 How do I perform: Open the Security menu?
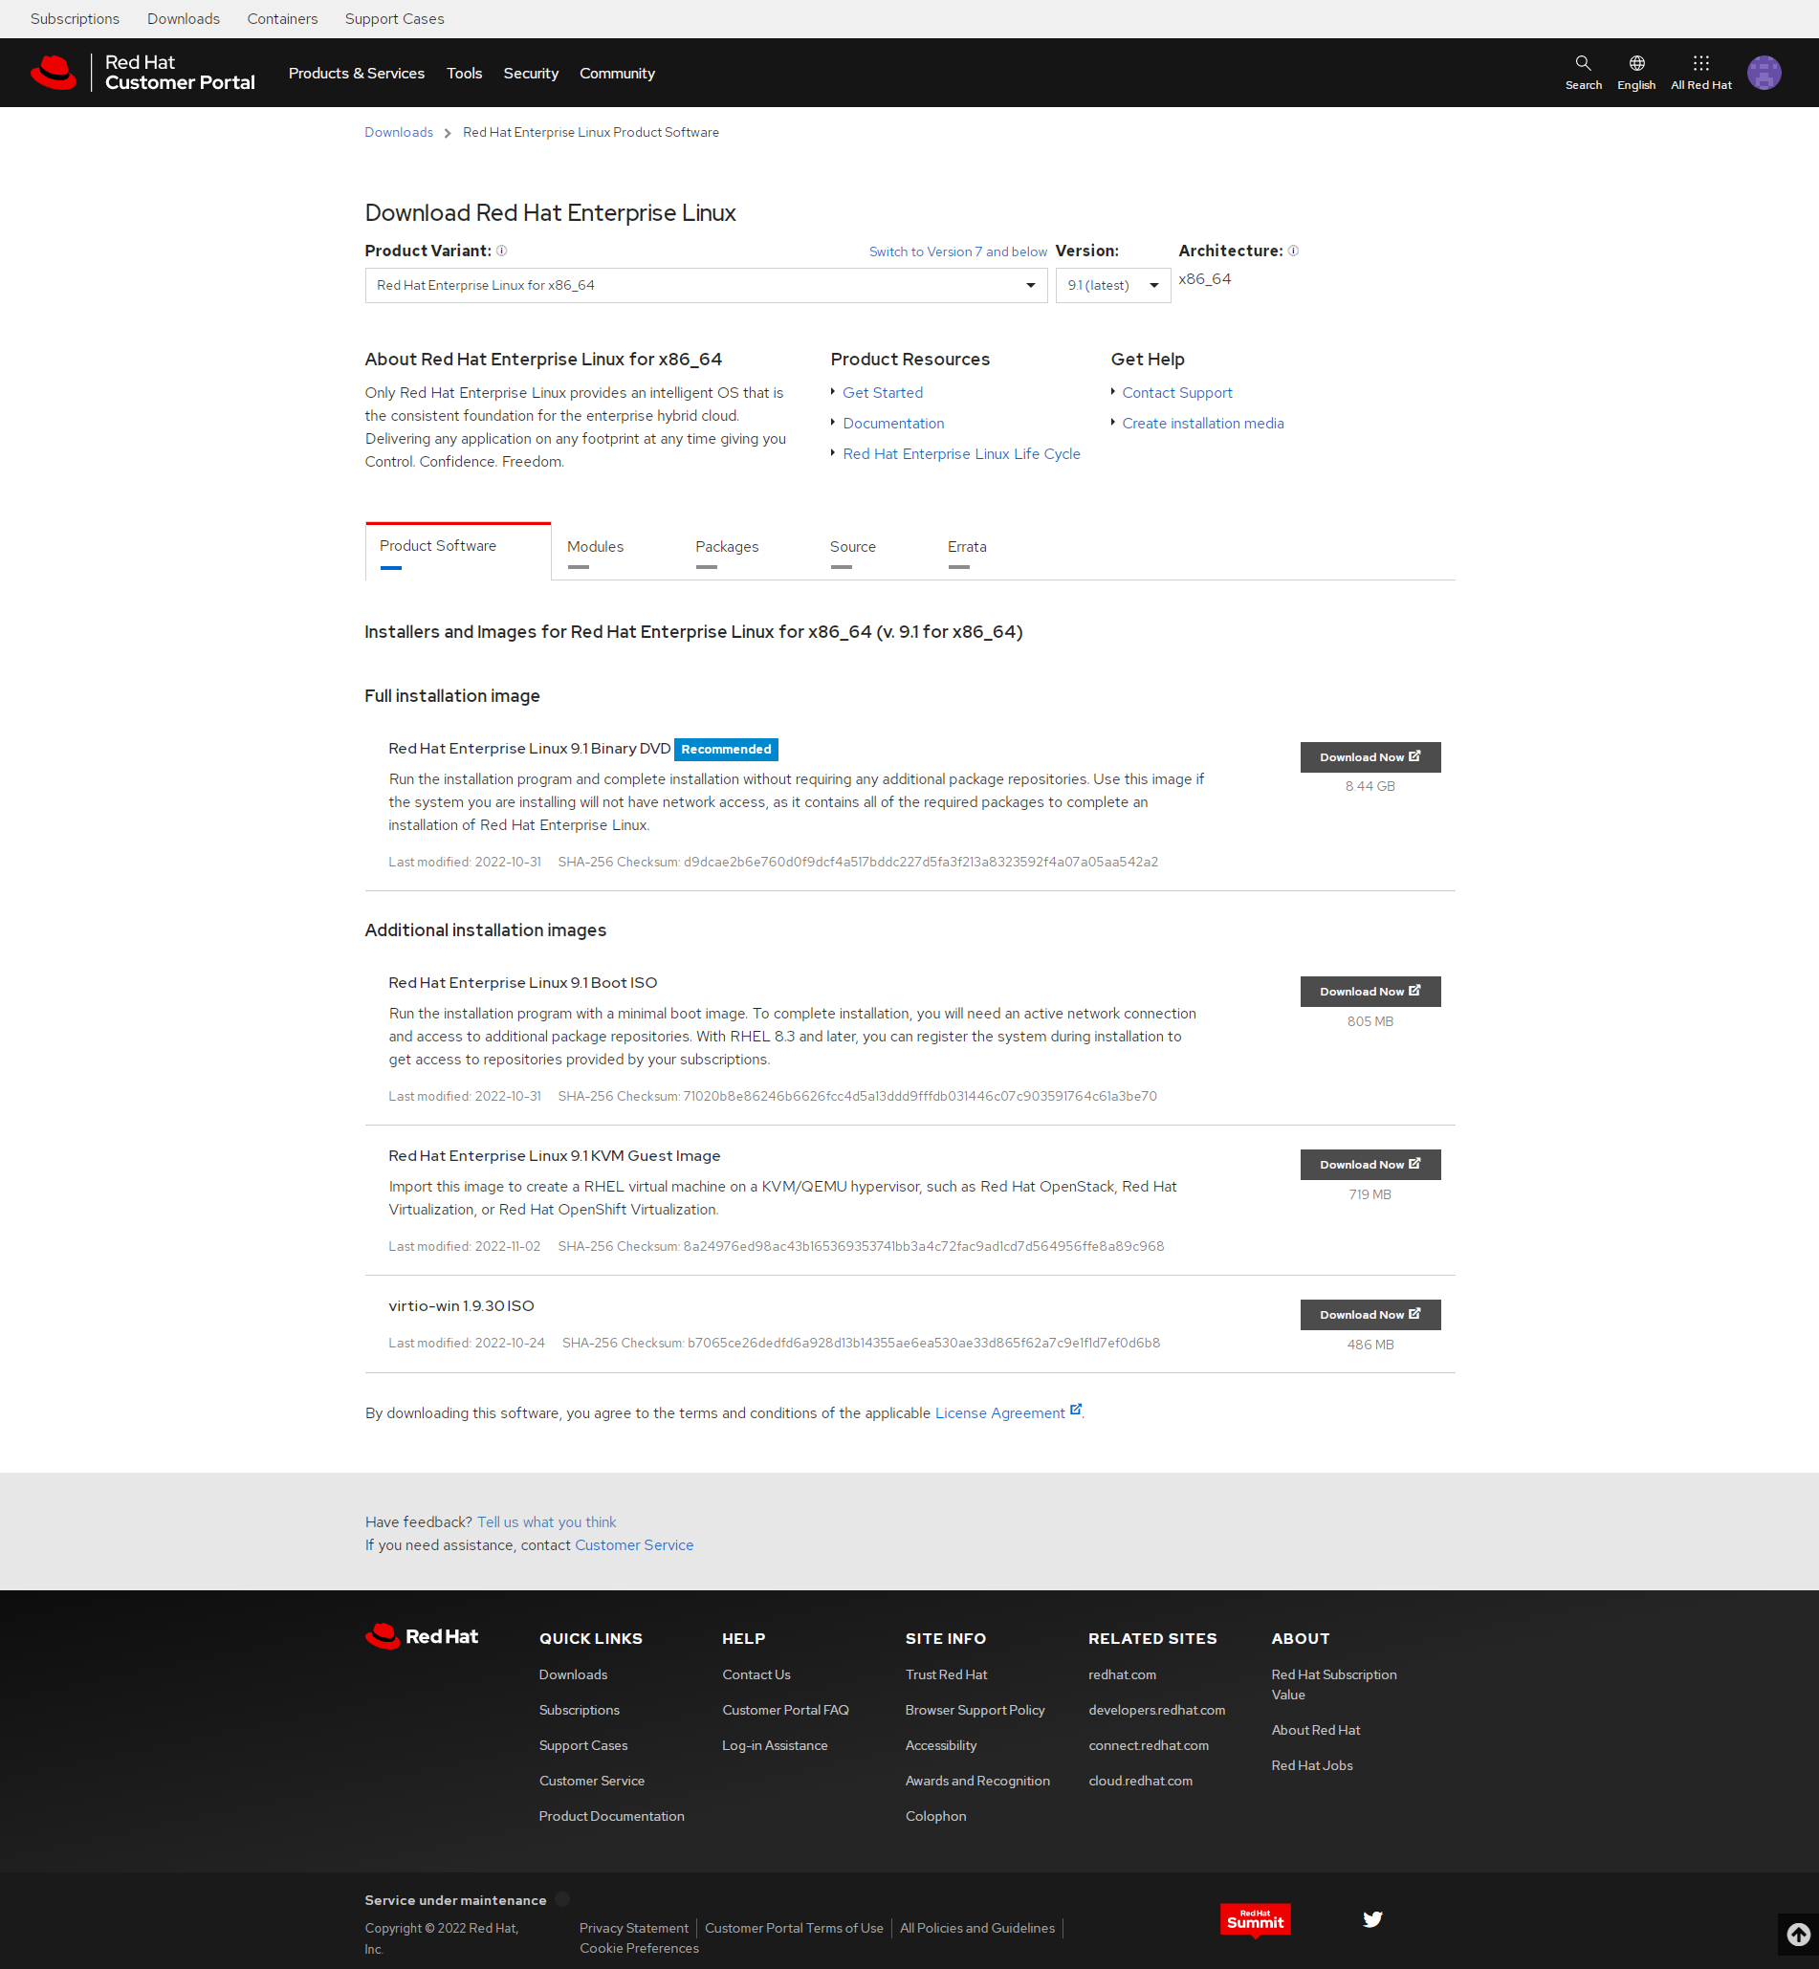pos(531,73)
